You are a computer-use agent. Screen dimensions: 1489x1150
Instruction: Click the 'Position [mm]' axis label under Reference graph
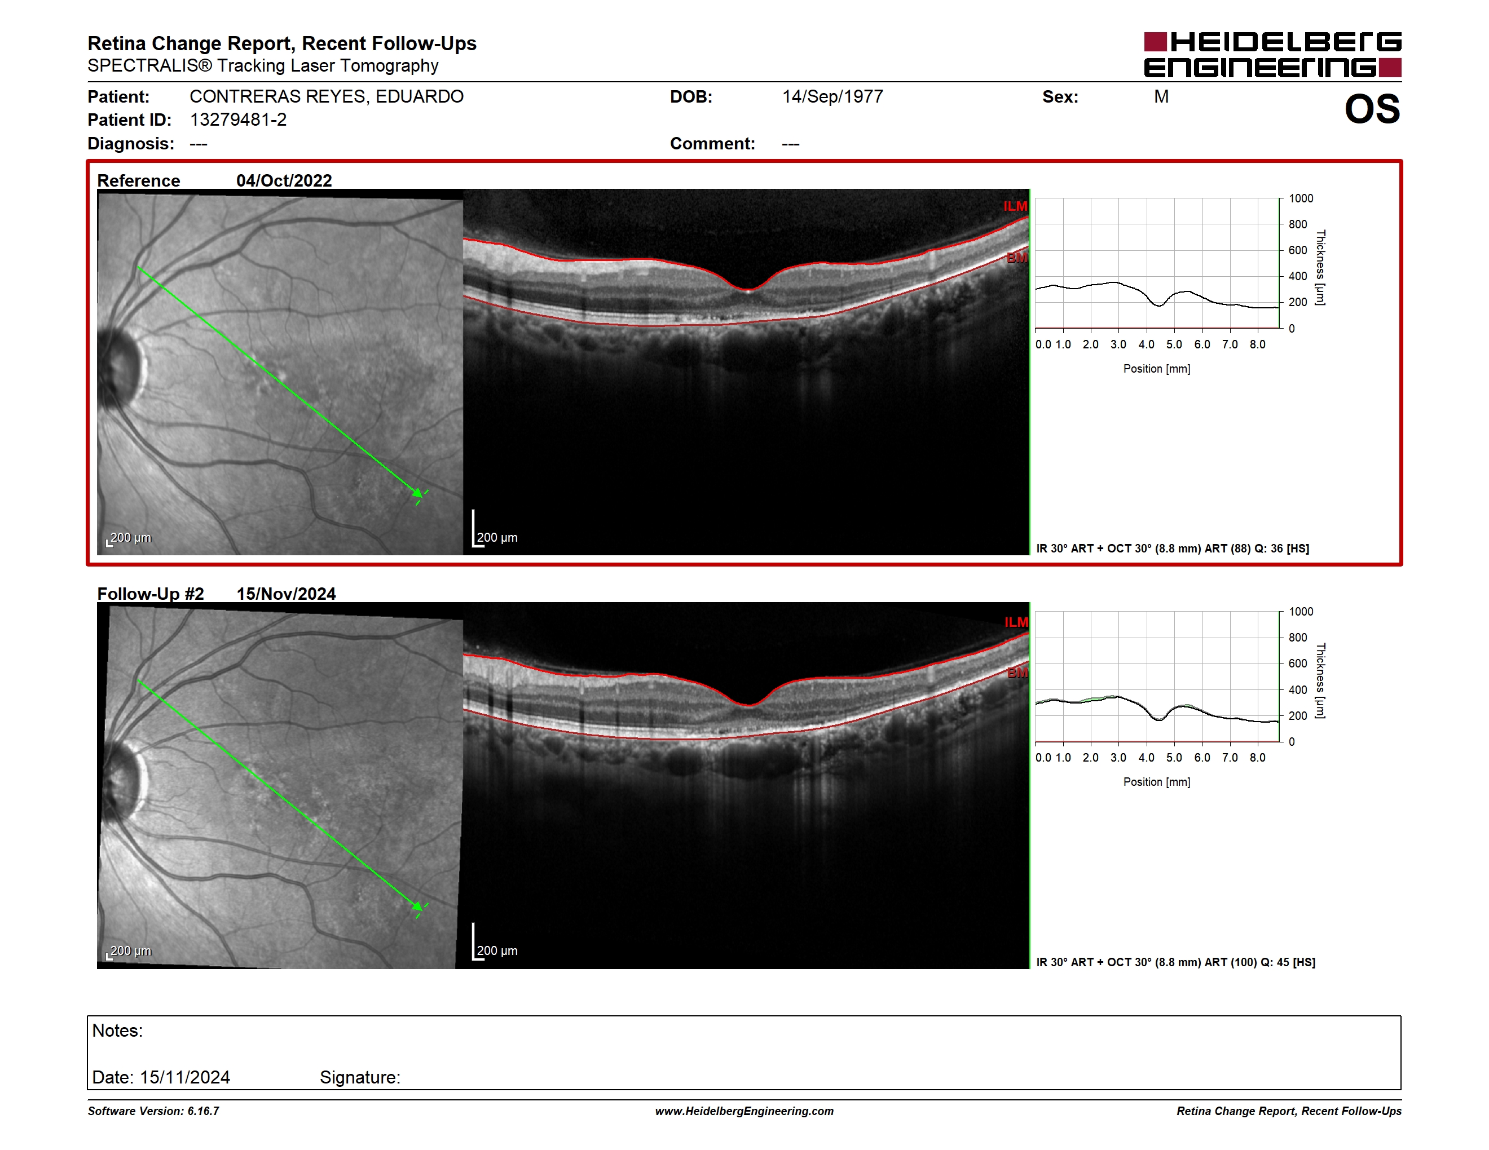tap(1157, 369)
